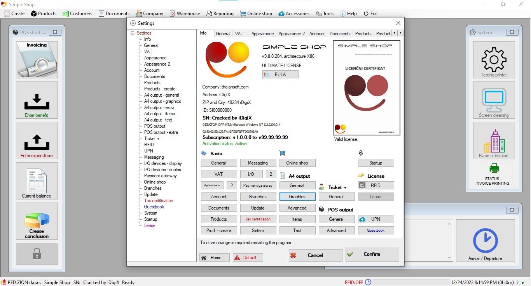Image resolution: width=531 pixels, height=286 pixels.
Task: Click the Confirm button
Action: [372, 254]
